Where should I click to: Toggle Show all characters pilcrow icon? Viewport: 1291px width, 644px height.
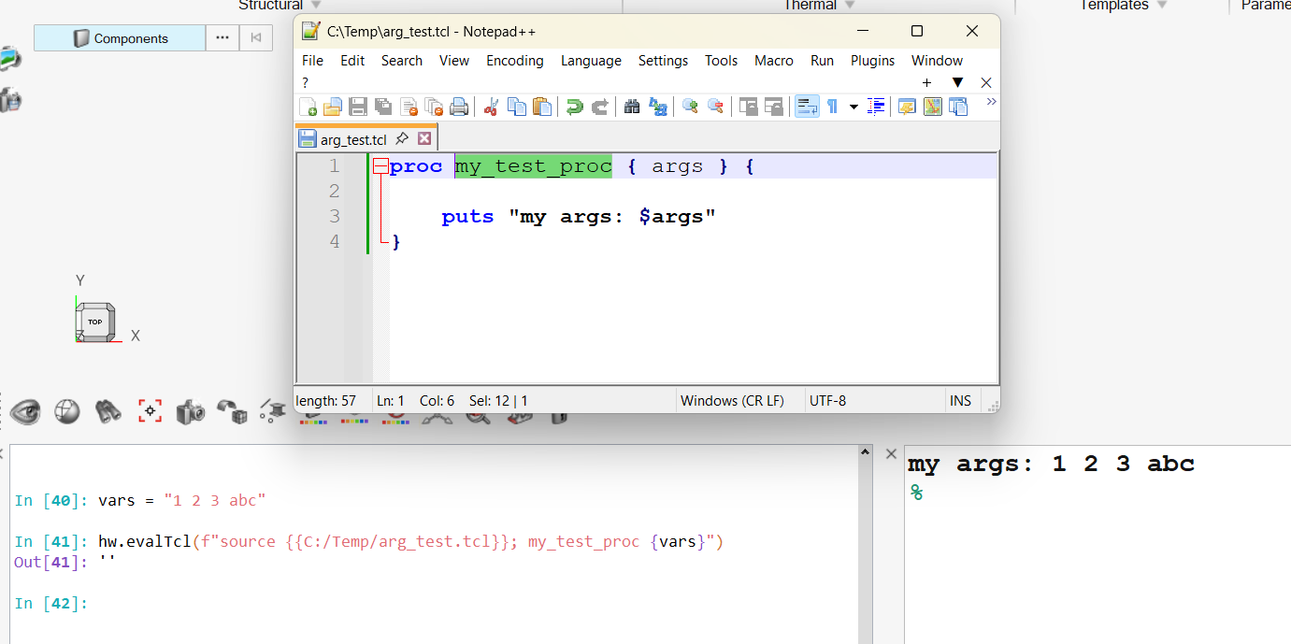pyautogui.click(x=832, y=107)
